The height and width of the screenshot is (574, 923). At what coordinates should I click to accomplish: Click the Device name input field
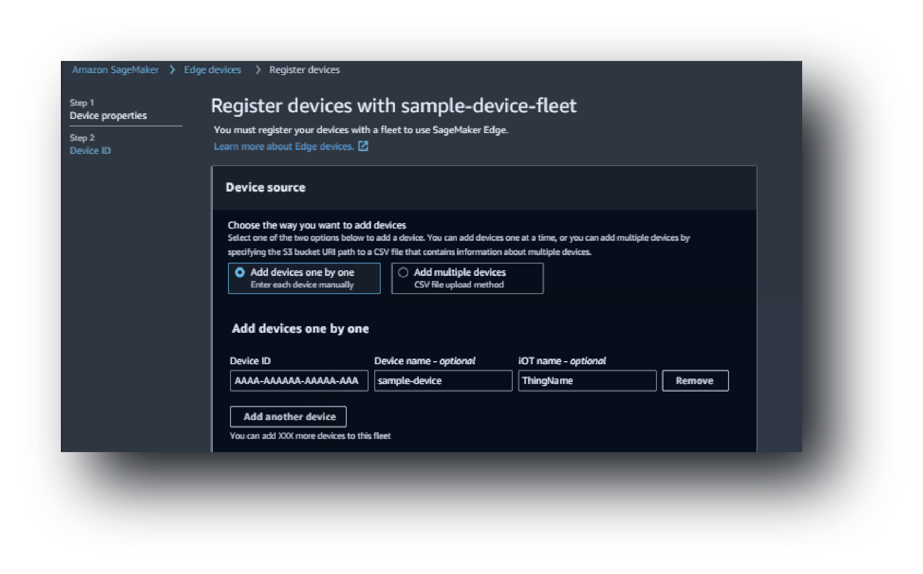443,380
